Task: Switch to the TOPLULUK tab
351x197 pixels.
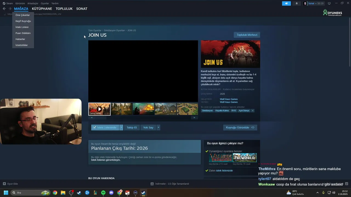Action: click(64, 9)
